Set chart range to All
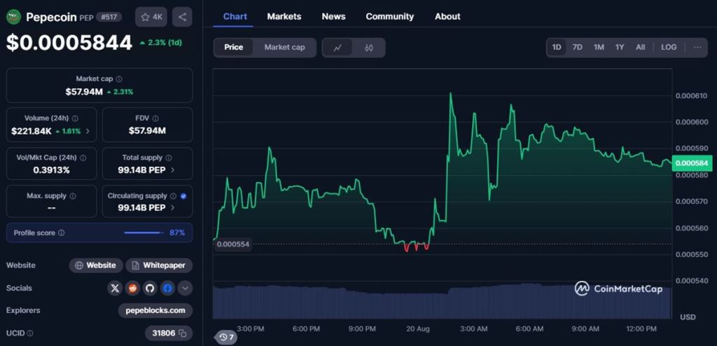This screenshot has width=717, height=346. coord(641,47)
